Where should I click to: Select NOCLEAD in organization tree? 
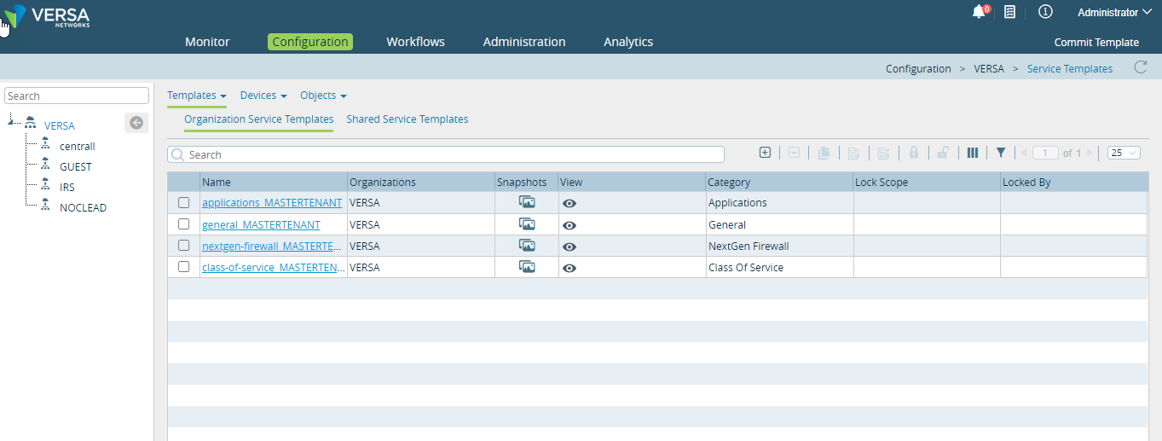[84, 207]
